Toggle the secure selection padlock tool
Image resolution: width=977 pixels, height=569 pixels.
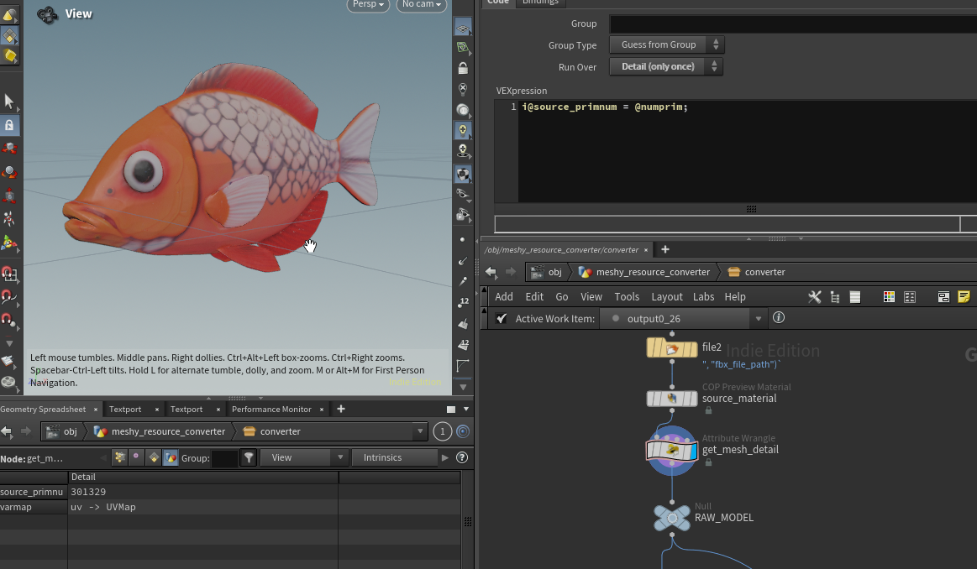9,125
